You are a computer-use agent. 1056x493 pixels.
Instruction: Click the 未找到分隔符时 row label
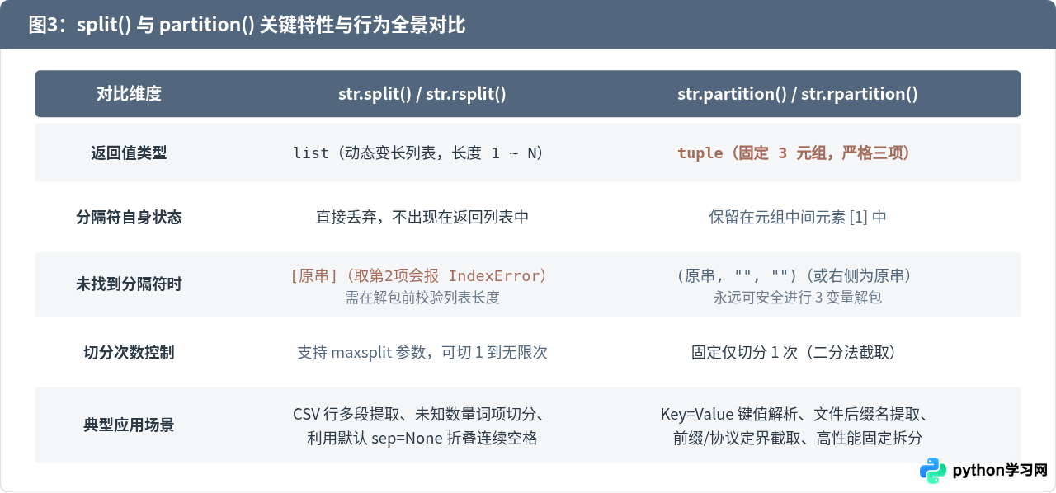click(x=129, y=284)
